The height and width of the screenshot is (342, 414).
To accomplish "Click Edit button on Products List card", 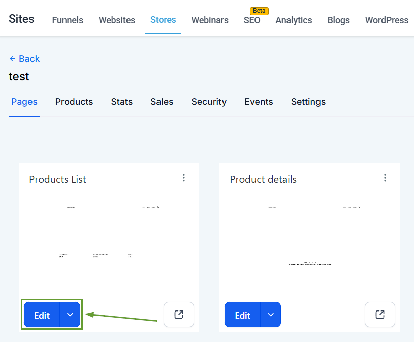I will (x=42, y=315).
